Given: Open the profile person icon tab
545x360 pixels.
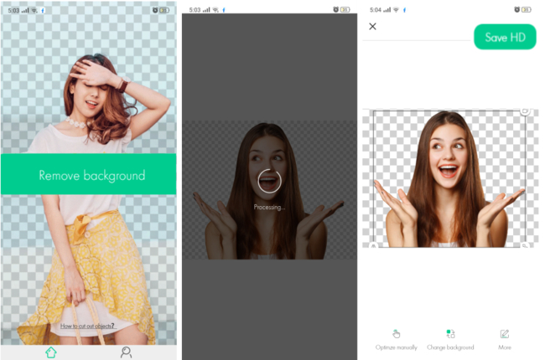Looking at the screenshot, I should (x=126, y=352).
